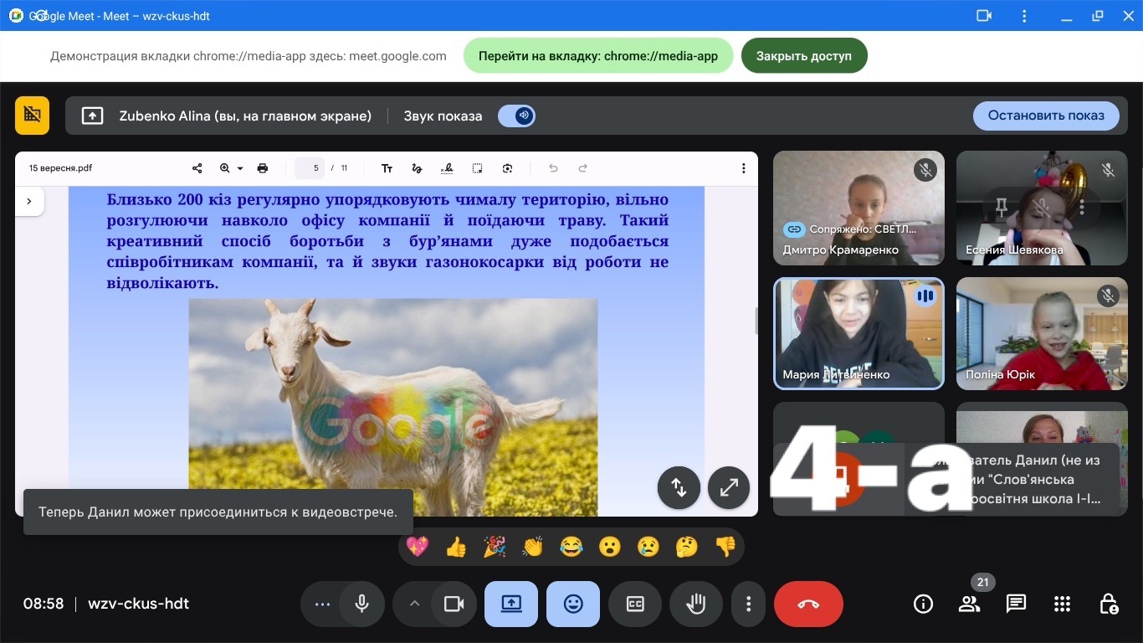Open more options on Есения Шевякова's tile
The height and width of the screenshot is (643, 1143).
tap(1082, 206)
